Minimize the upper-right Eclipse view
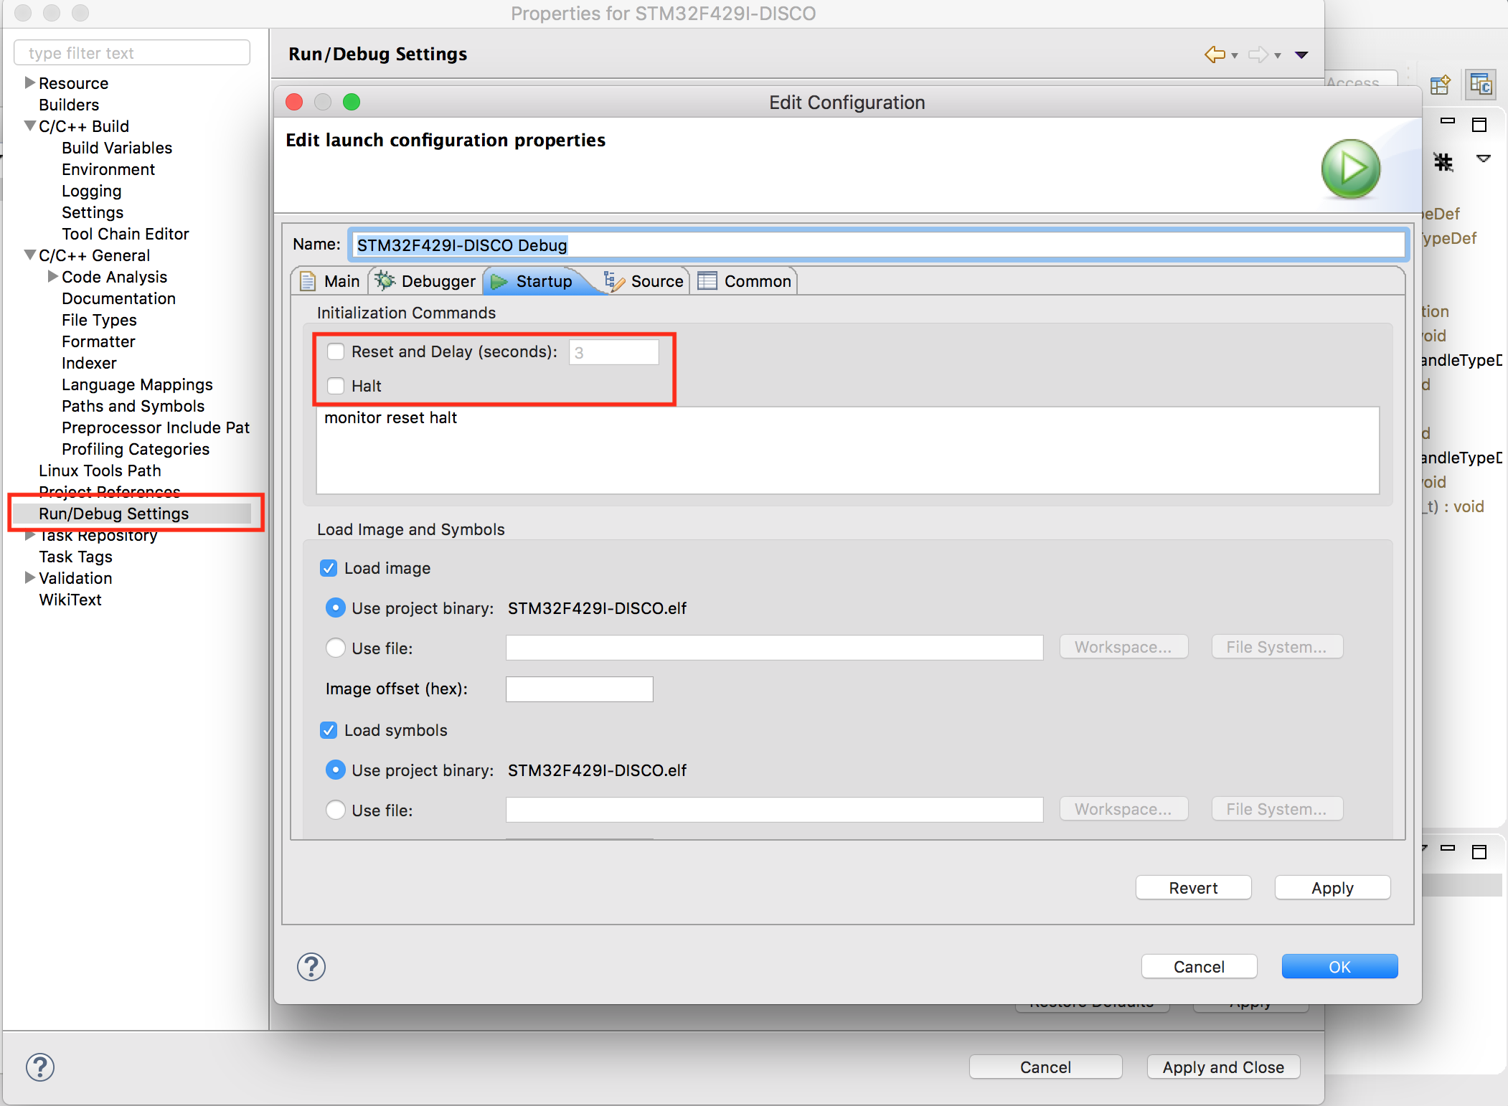Viewport: 1508px width, 1106px height. (x=1448, y=121)
